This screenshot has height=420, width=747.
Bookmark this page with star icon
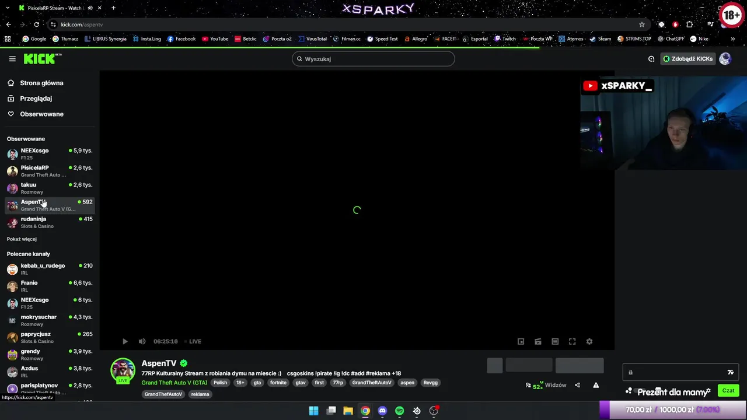[x=642, y=24]
